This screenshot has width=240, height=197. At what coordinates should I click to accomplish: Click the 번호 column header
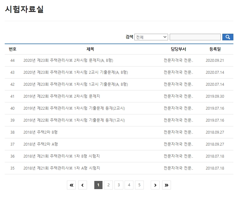13,49
